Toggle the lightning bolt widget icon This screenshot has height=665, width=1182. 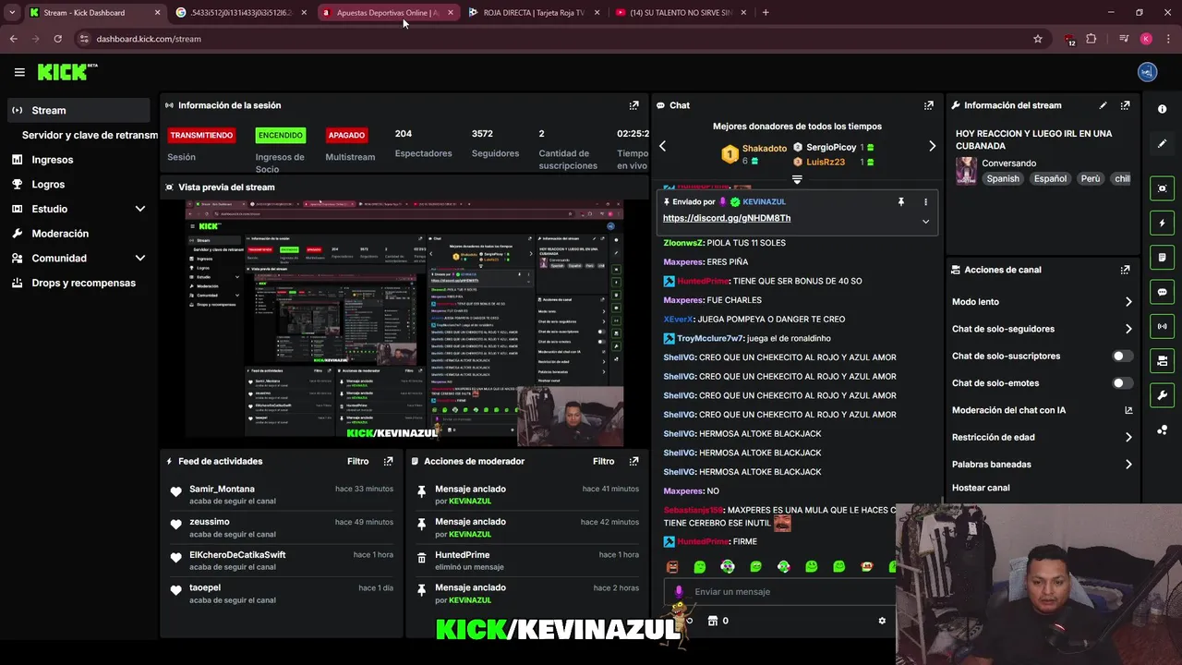click(x=1162, y=223)
